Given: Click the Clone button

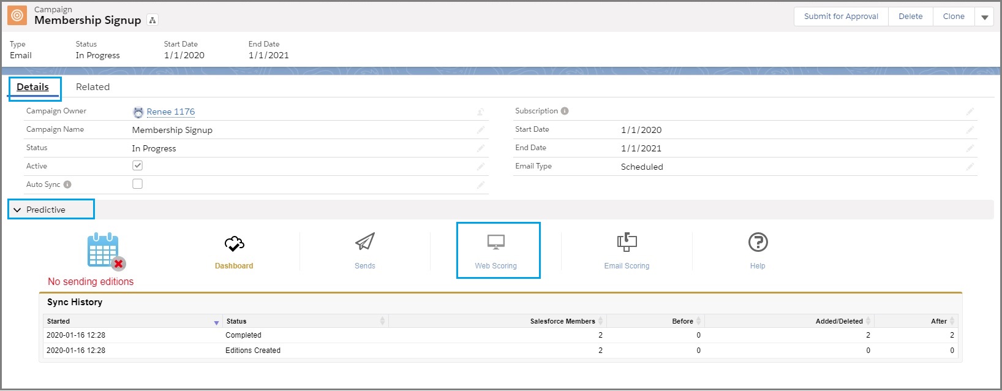Looking at the screenshot, I should coord(953,17).
